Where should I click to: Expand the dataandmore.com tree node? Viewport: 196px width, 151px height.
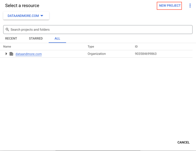click(6, 54)
